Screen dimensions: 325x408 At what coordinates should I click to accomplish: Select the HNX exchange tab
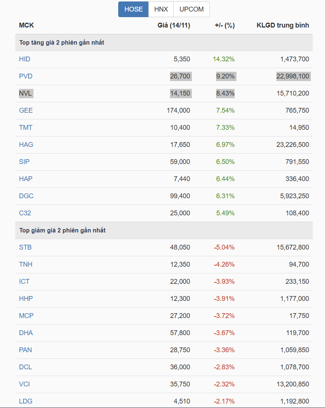[x=161, y=9]
